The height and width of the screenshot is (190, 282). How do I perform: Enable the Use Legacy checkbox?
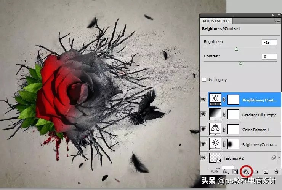coord(204,80)
